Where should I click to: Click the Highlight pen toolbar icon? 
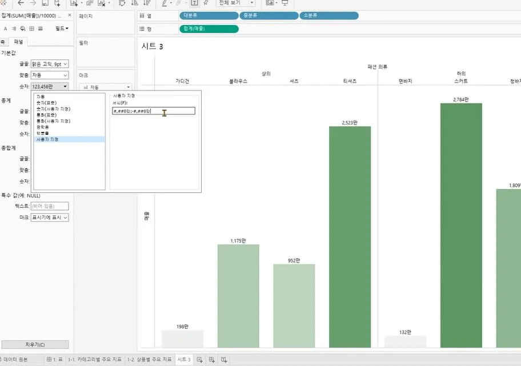164,3
